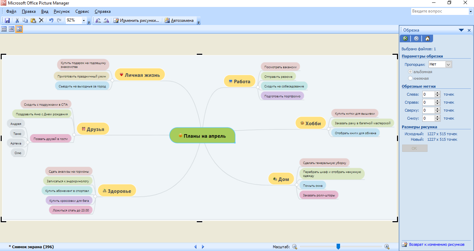The width and height of the screenshot is (474, 251).
Task: Click the Автозамена button
Action: click(179, 20)
